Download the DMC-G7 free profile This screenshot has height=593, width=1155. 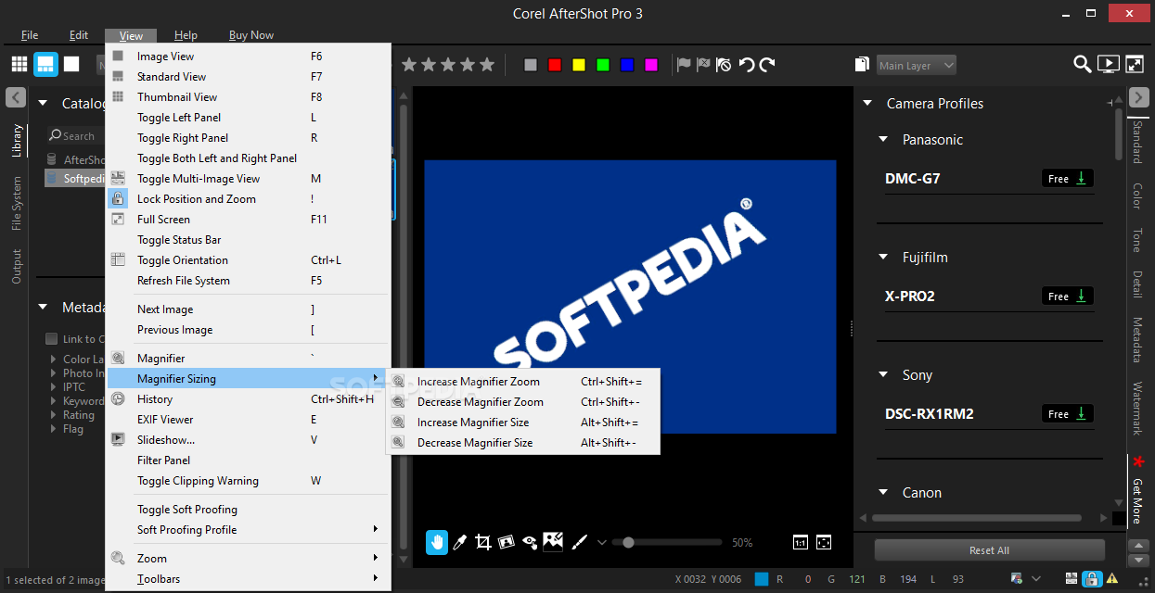[1068, 179]
